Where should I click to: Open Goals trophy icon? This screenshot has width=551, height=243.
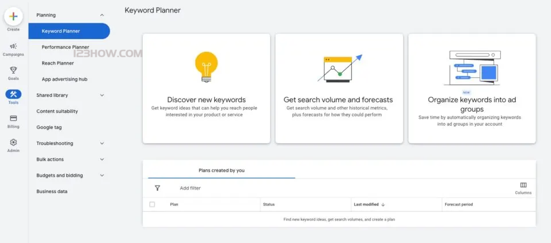pos(13,70)
